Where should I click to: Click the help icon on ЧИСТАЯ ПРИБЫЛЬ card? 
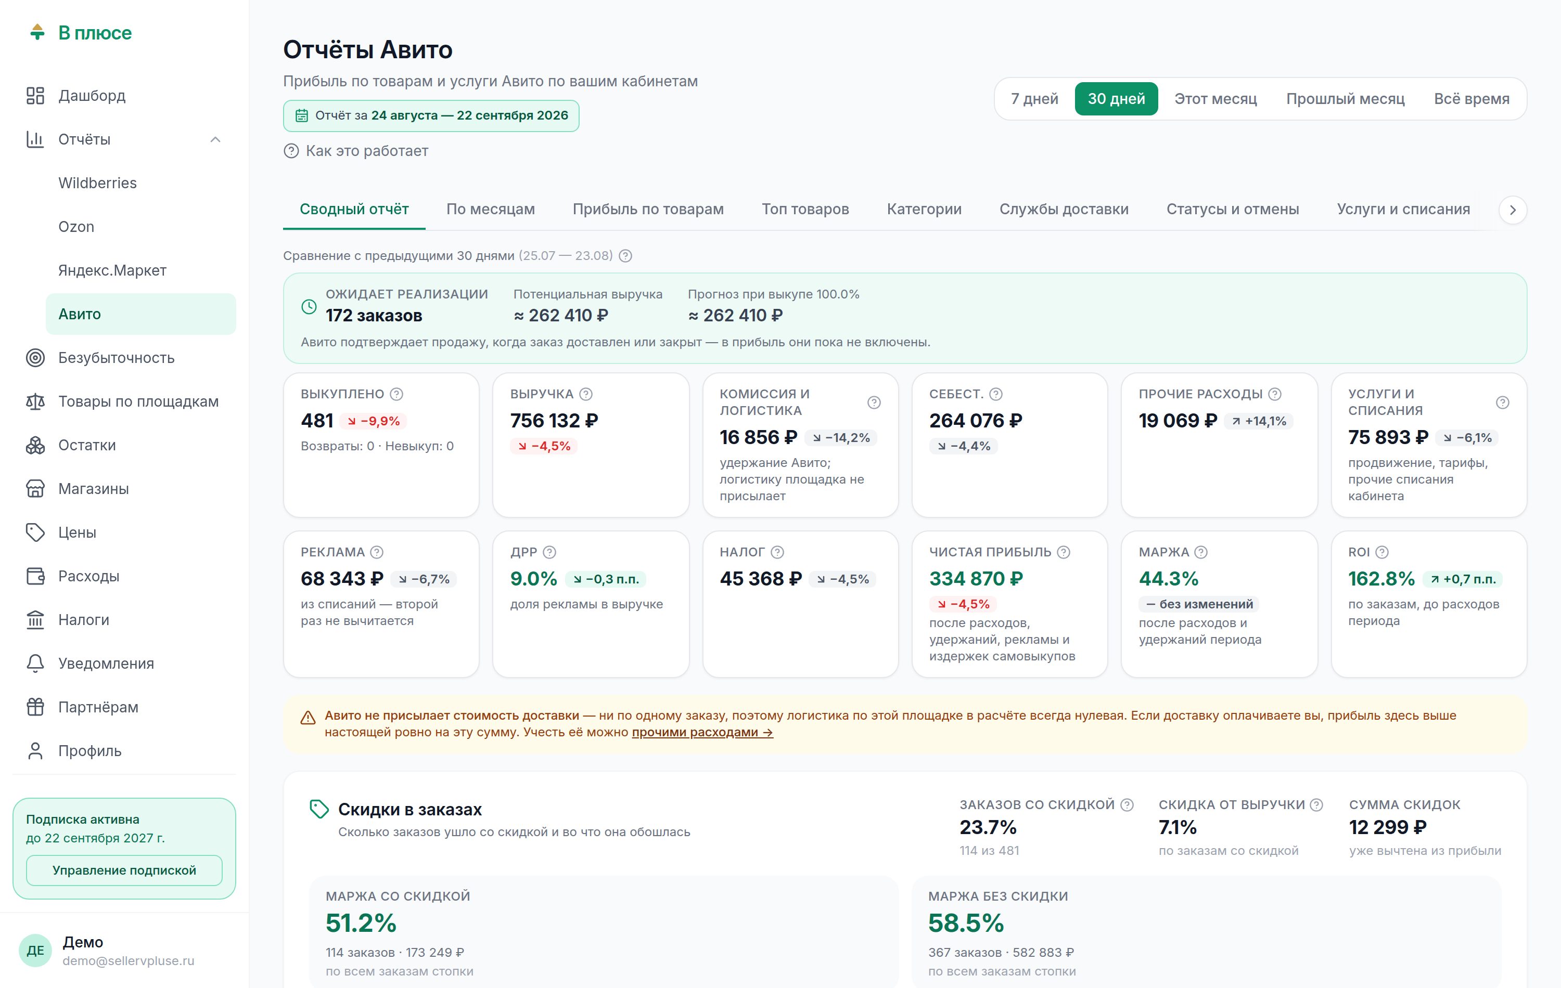[x=1064, y=552]
